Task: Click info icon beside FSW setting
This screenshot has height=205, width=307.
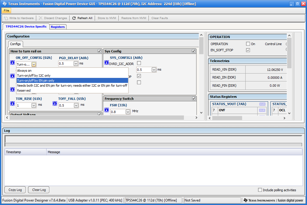Action: pos(107,110)
